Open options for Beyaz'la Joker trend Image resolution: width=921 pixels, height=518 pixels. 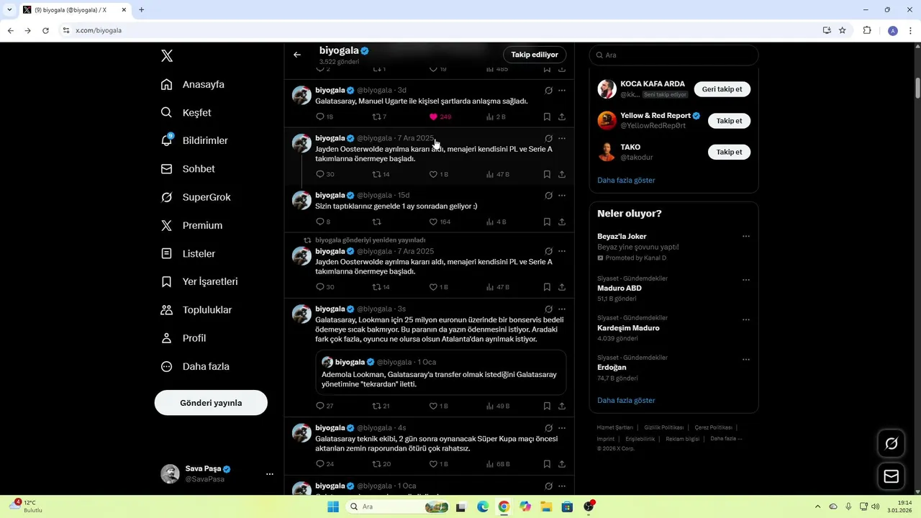click(x=746, y=236)
